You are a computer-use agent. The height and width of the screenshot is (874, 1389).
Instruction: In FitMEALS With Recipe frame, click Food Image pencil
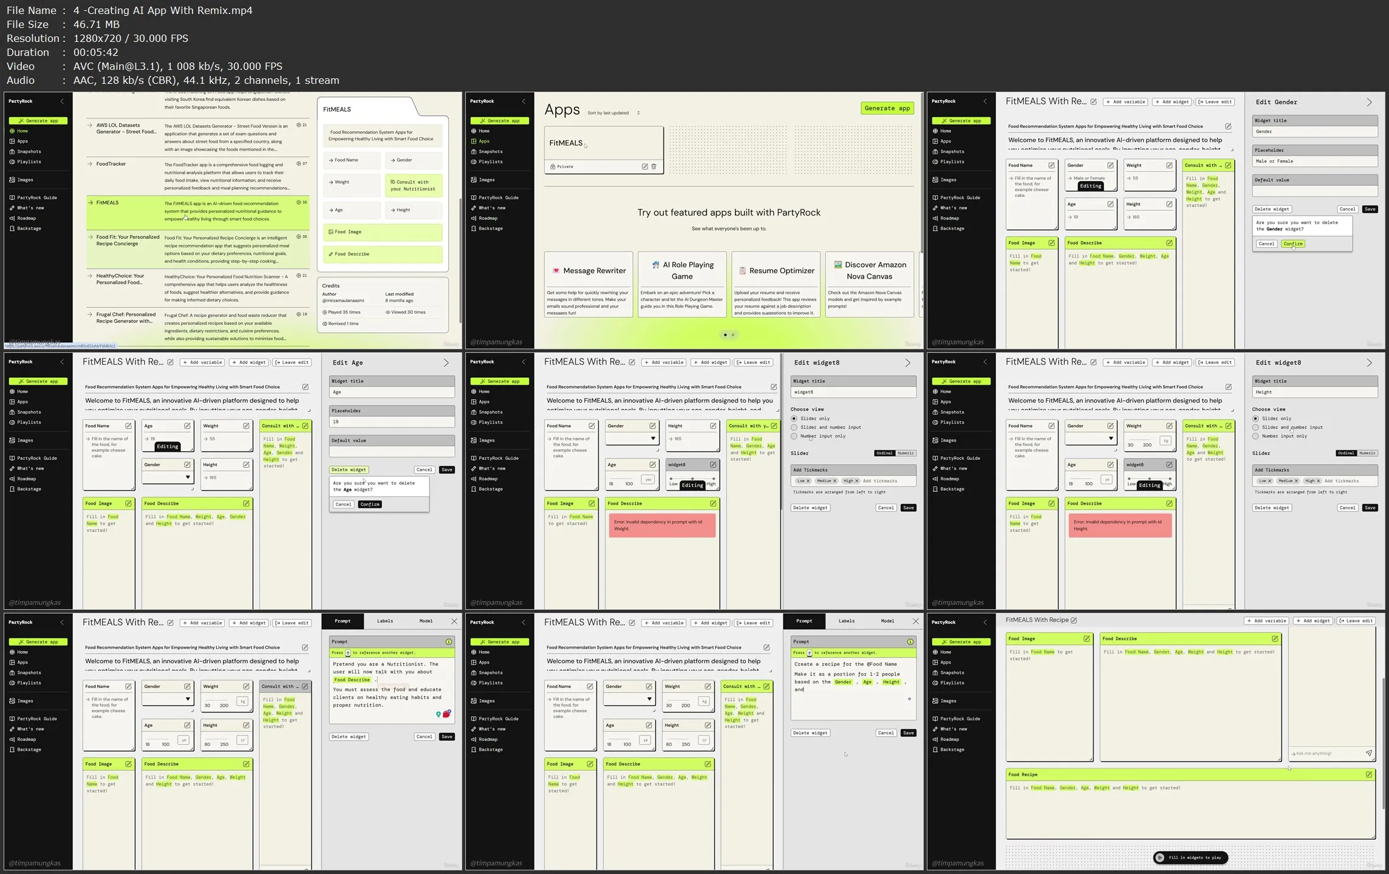pos(1087,639)
